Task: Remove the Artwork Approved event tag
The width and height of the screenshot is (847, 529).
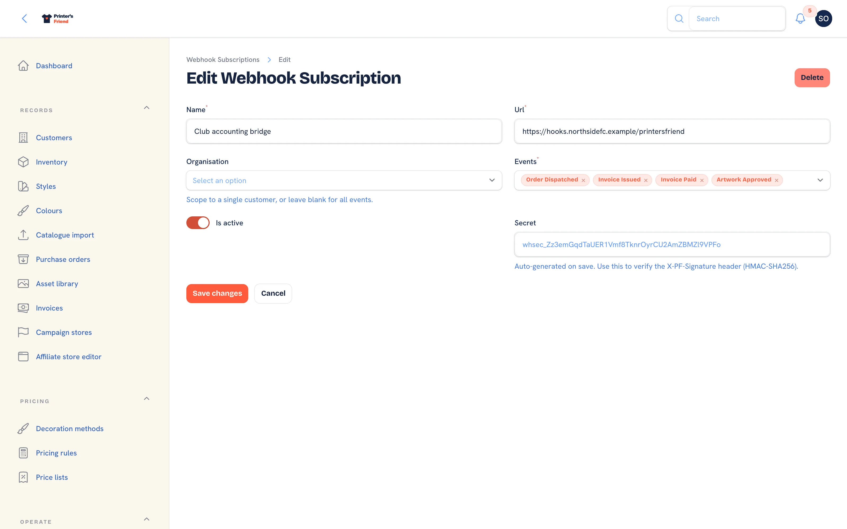Action: tap(776, 181)
